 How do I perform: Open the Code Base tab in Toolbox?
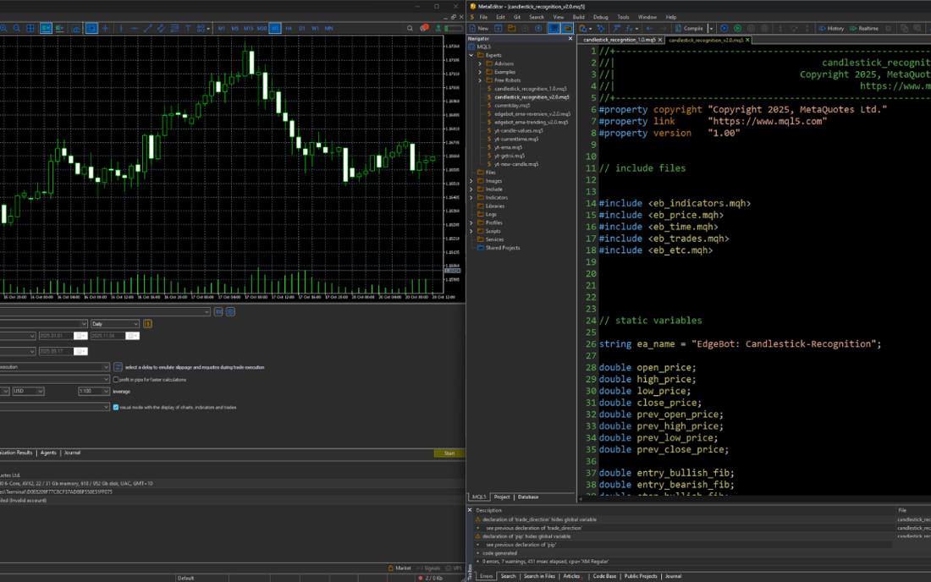[604, 576]
